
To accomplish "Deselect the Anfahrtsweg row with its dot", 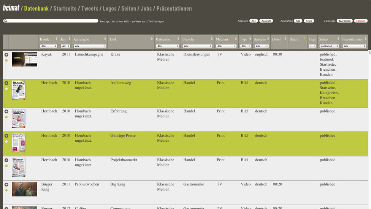I will tap(6, 89).
